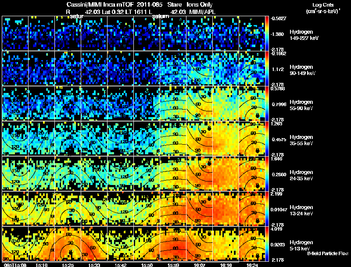Click the Hydrogen 90-149 keV row label
Viewport: 351px width, 267px height.
click(x=303, y=70)
